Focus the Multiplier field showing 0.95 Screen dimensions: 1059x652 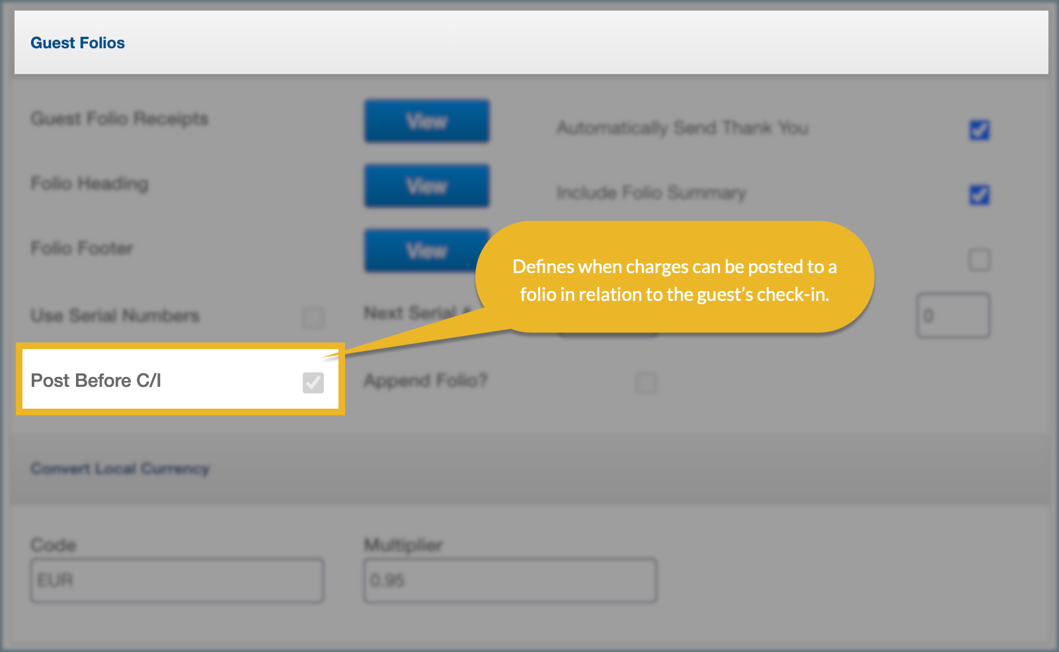click(x=510, y=581)
